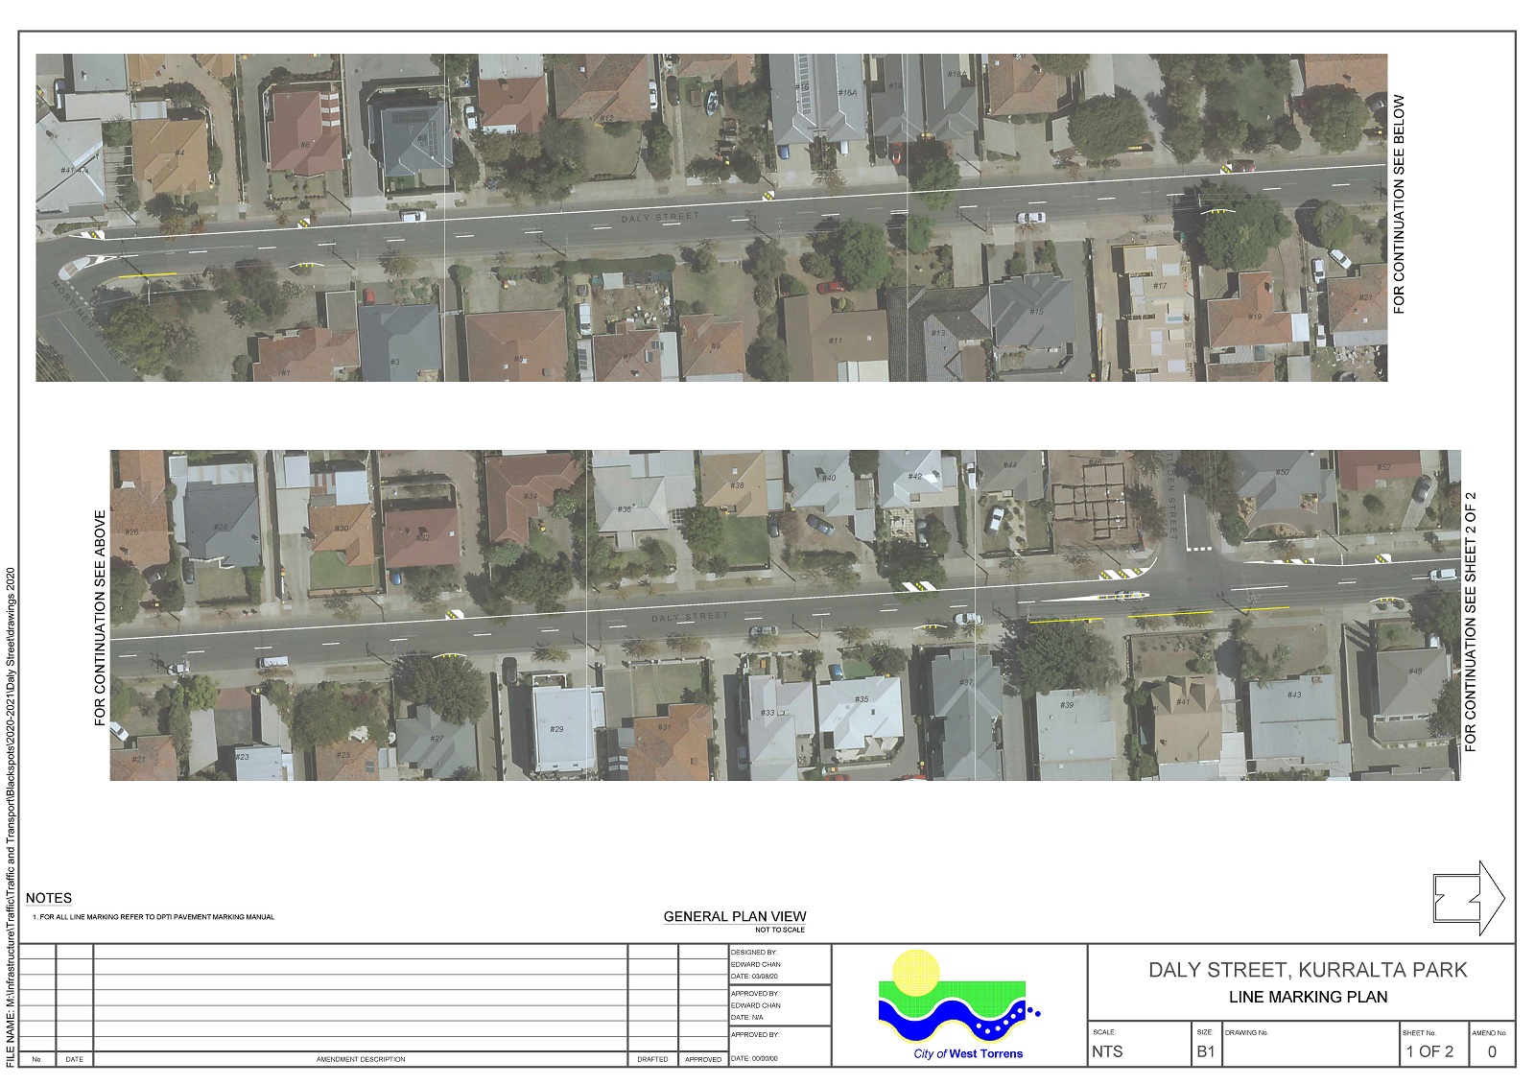Click house number '#38'
The image size is (1535, 1085).
click(x=736, y=485)
